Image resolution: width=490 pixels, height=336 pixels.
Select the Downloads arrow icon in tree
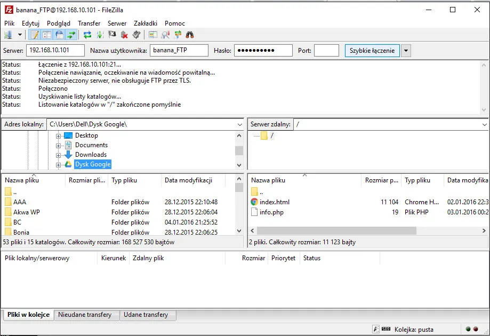pos(68,155)
